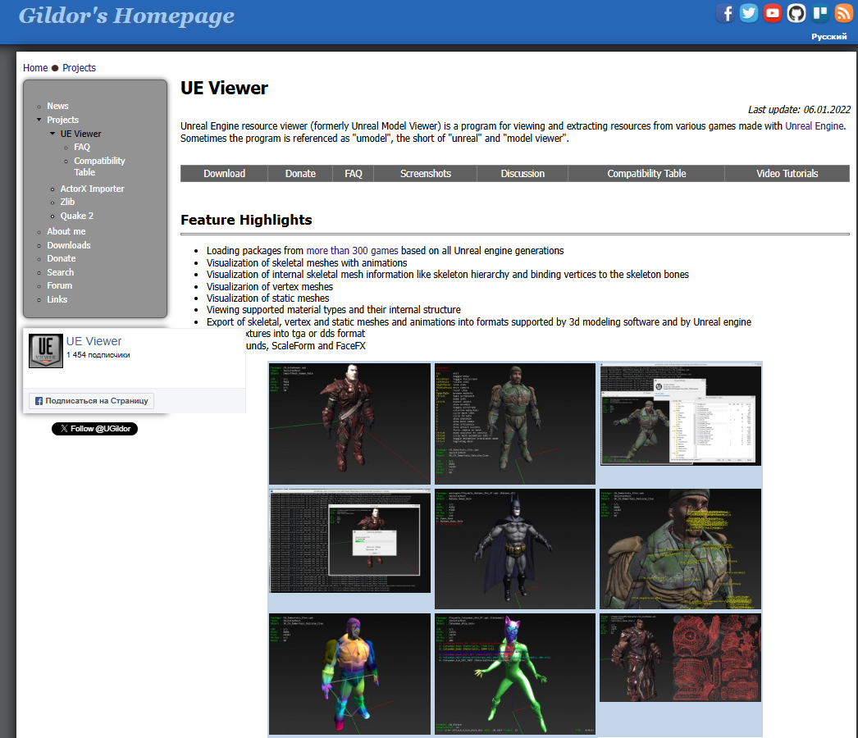
Task: View the green catsuit model thumbnail
Action: (515, 673)
